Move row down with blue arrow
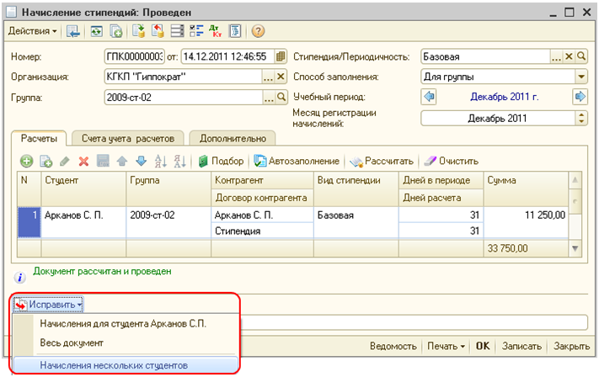The height and width of the screenshot is (377, 599). 139,161
